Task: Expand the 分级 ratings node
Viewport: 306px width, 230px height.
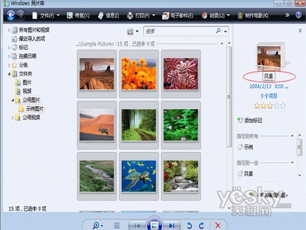Action: click(x=9, y=65)
